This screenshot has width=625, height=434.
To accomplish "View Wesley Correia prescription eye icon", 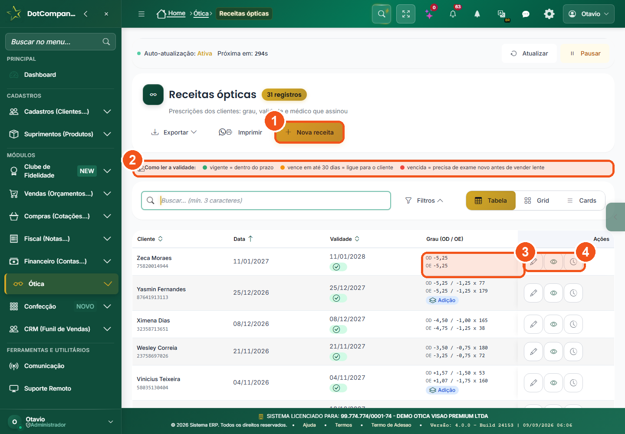I will pos(553,352).
